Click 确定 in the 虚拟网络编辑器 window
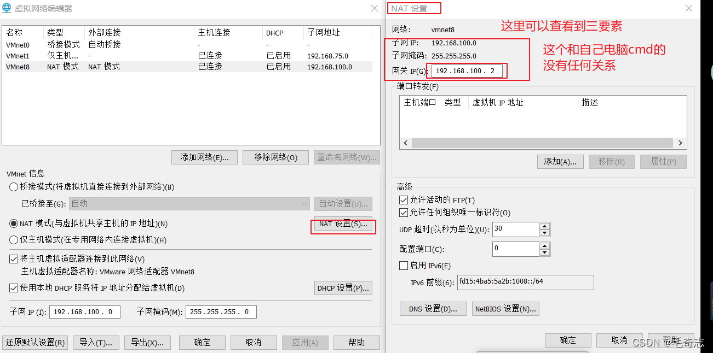This screenshot has width=713, height=353. tap(202, 343)
